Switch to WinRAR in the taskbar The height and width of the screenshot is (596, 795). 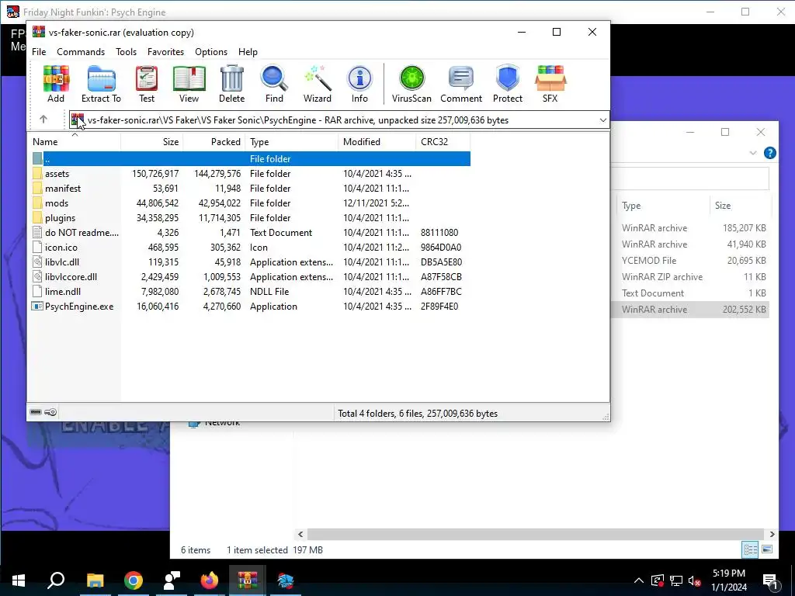pyautogui.click(x=248, y=580)
